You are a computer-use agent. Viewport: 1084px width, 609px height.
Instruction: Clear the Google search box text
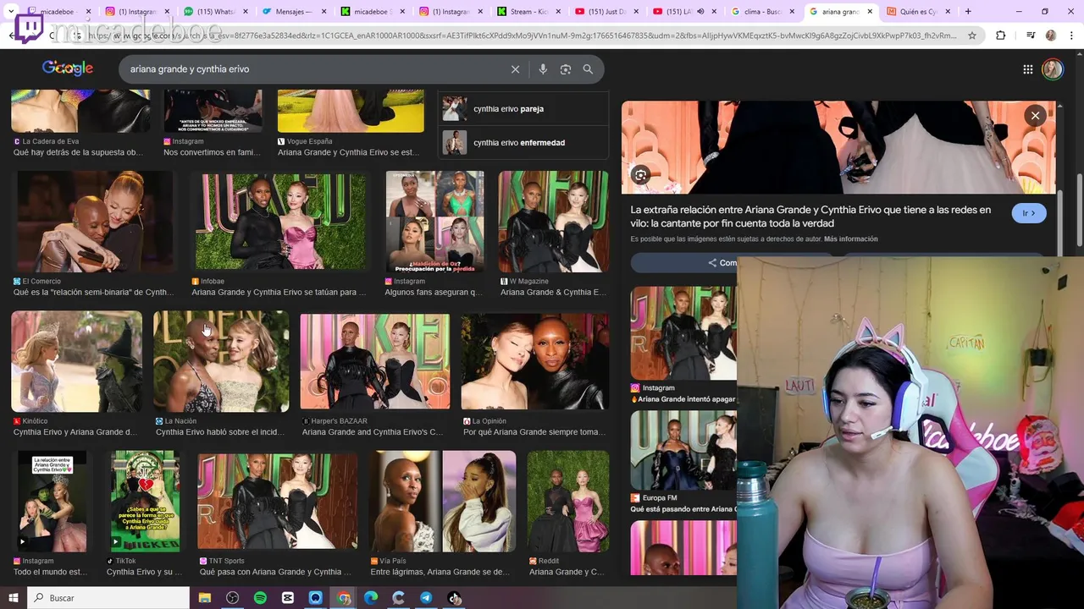[515, 69]
